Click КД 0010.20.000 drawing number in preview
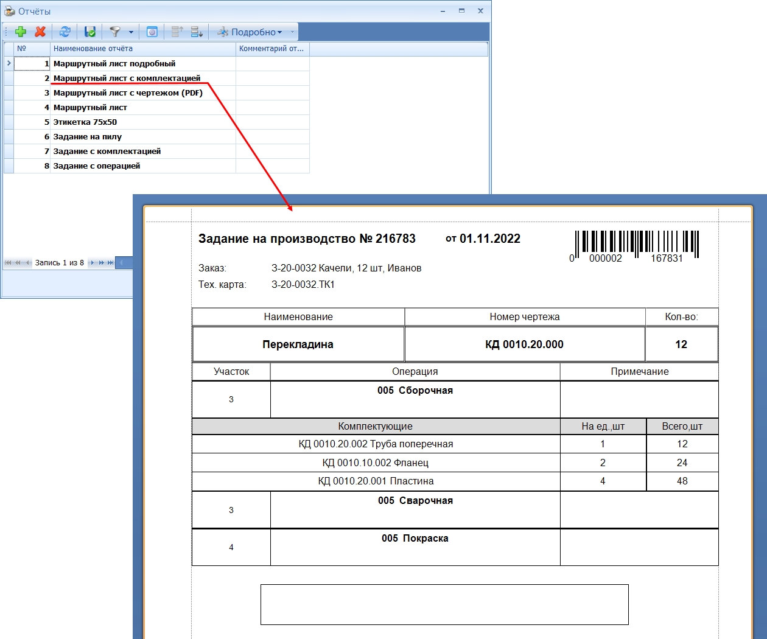 (524, 344)
